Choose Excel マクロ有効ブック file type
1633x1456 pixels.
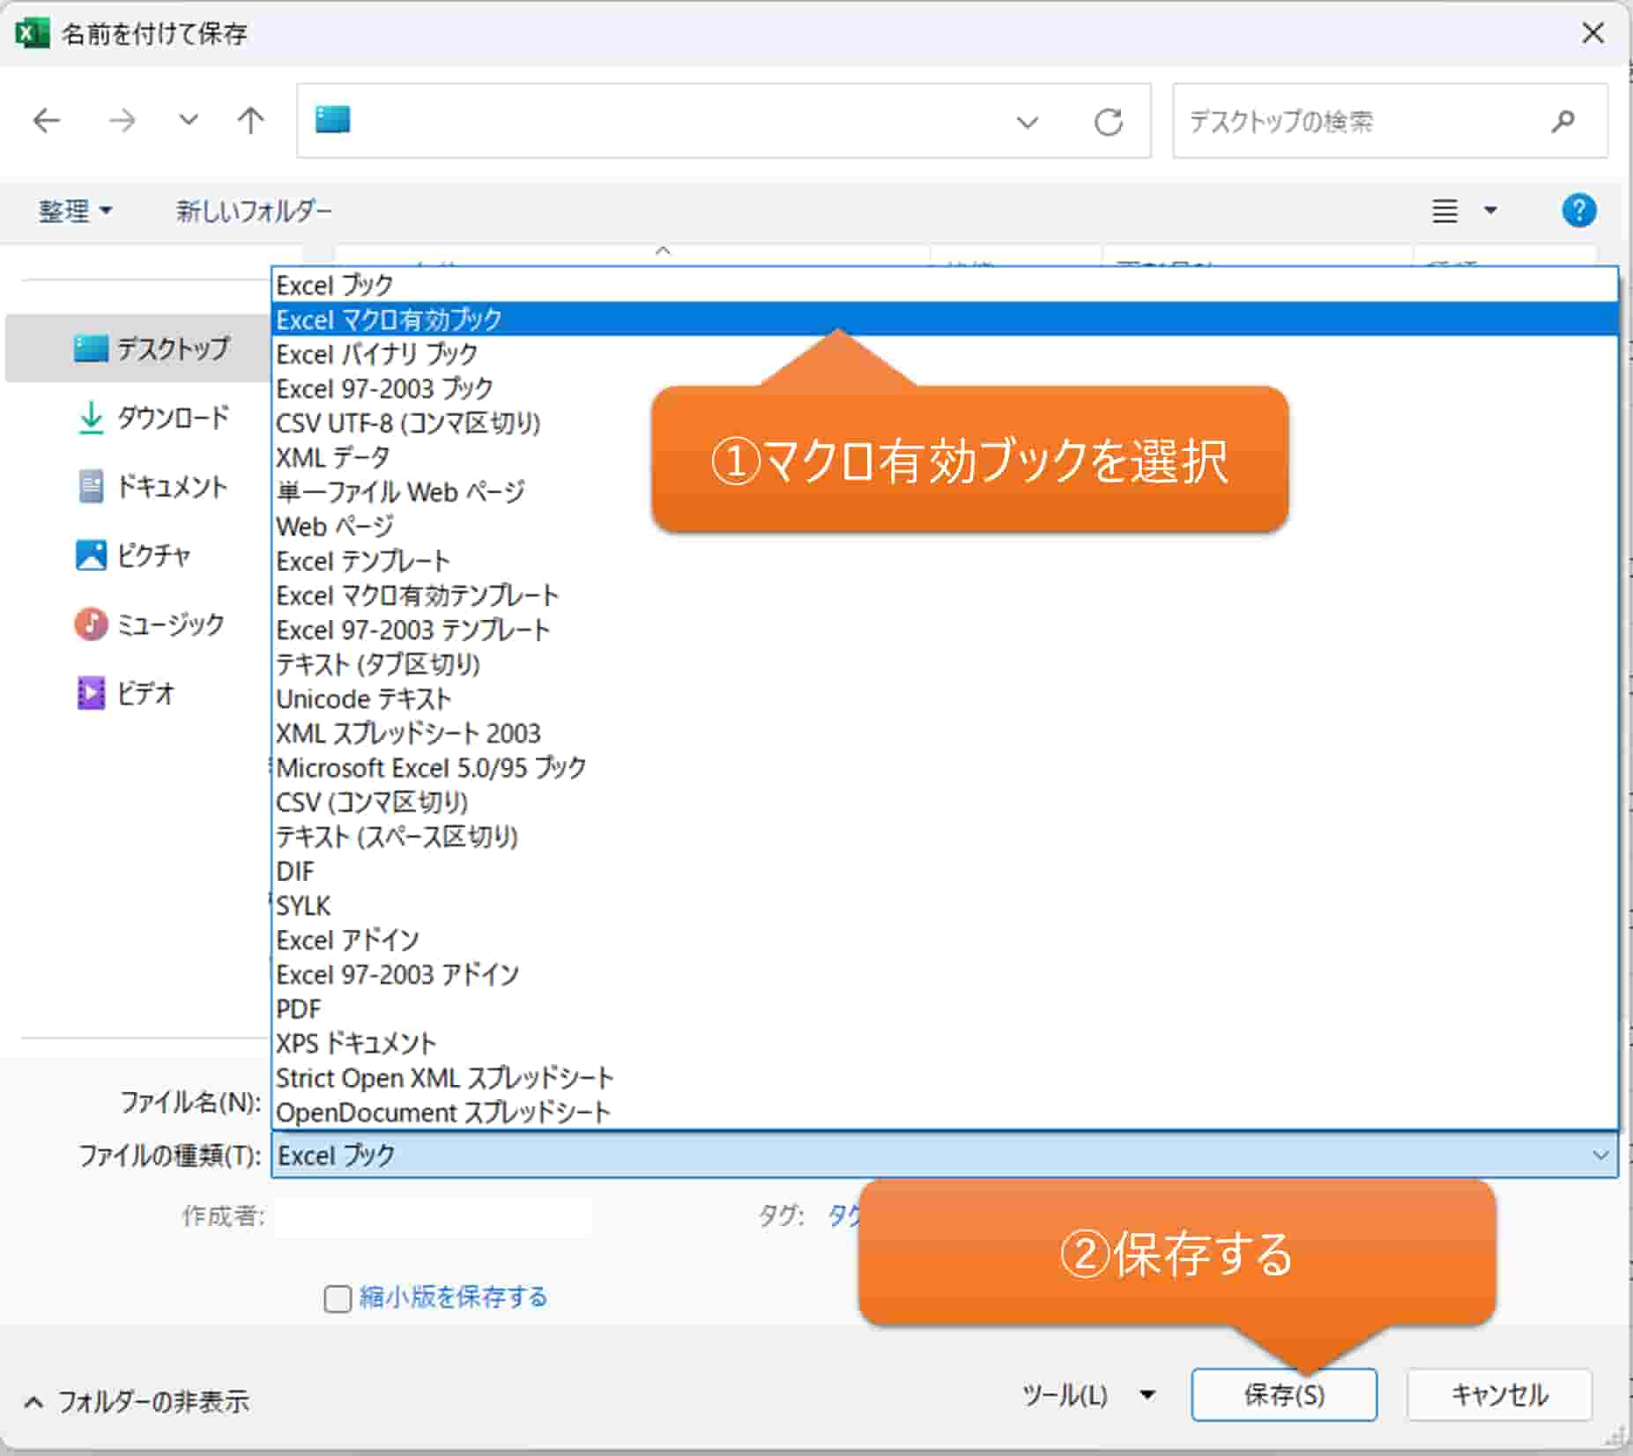[x=945, y=319]
